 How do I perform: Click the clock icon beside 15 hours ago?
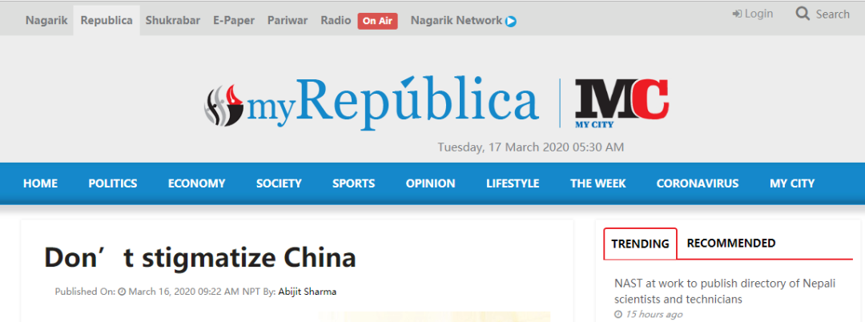coord(618,315)
